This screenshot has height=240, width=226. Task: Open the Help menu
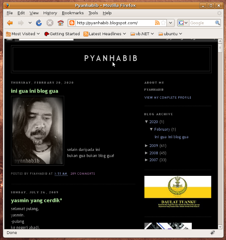pyautogui.click(x=107, y=13)
